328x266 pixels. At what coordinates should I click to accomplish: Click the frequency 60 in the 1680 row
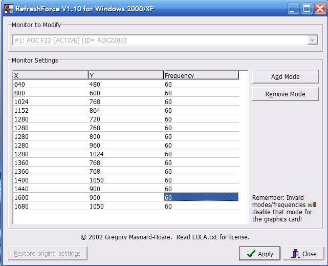coord(201,207)
